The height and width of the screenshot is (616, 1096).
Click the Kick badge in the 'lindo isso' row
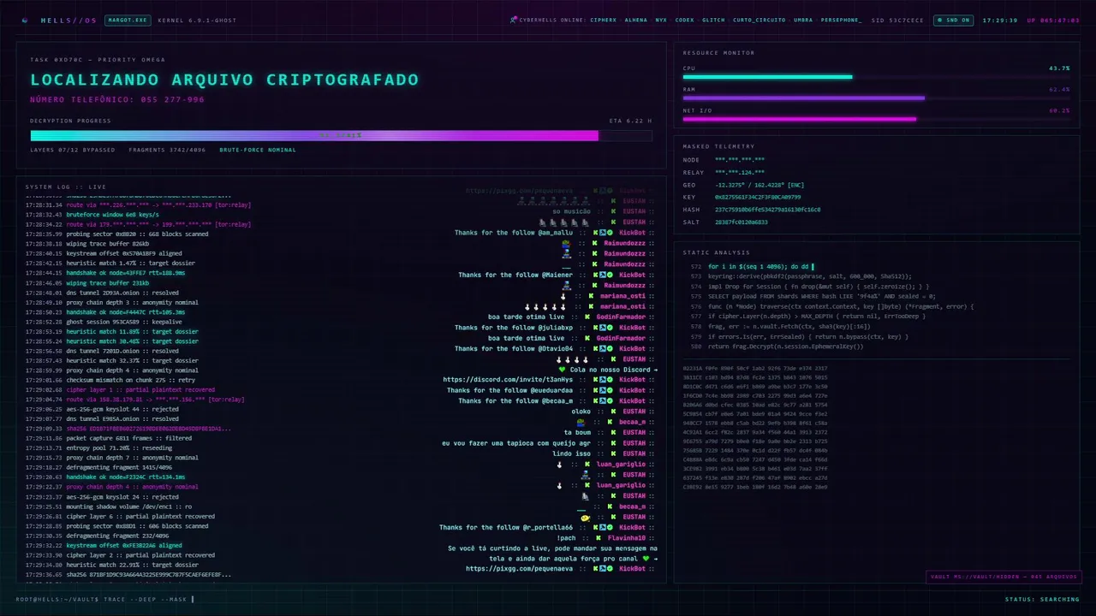tap(613, 453)
